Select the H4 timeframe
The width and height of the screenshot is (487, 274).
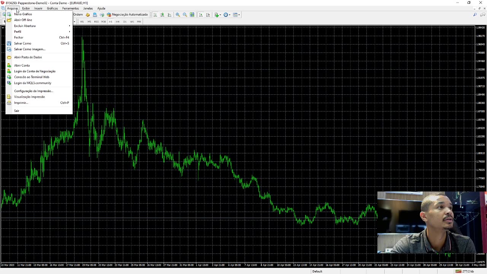(118, 22)
